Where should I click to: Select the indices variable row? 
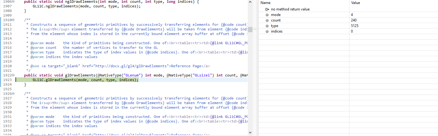click(348, 31)
